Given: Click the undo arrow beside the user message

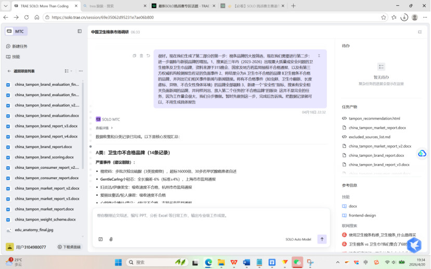Looking at the screenshot, I should point(148,56).
